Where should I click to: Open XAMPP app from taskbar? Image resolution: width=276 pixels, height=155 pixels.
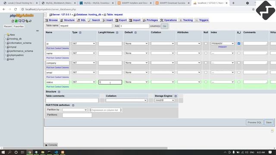[63, 152]
